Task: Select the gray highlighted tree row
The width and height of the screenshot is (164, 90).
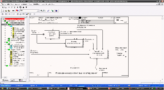Action: pos(13,25)
